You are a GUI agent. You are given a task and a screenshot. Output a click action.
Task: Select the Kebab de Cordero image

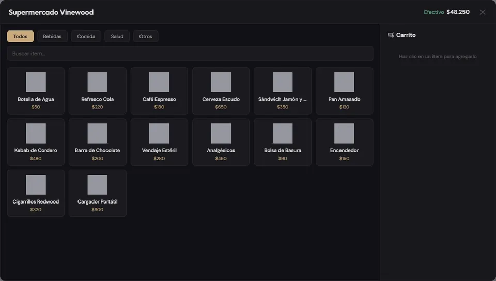click(36, 133)
